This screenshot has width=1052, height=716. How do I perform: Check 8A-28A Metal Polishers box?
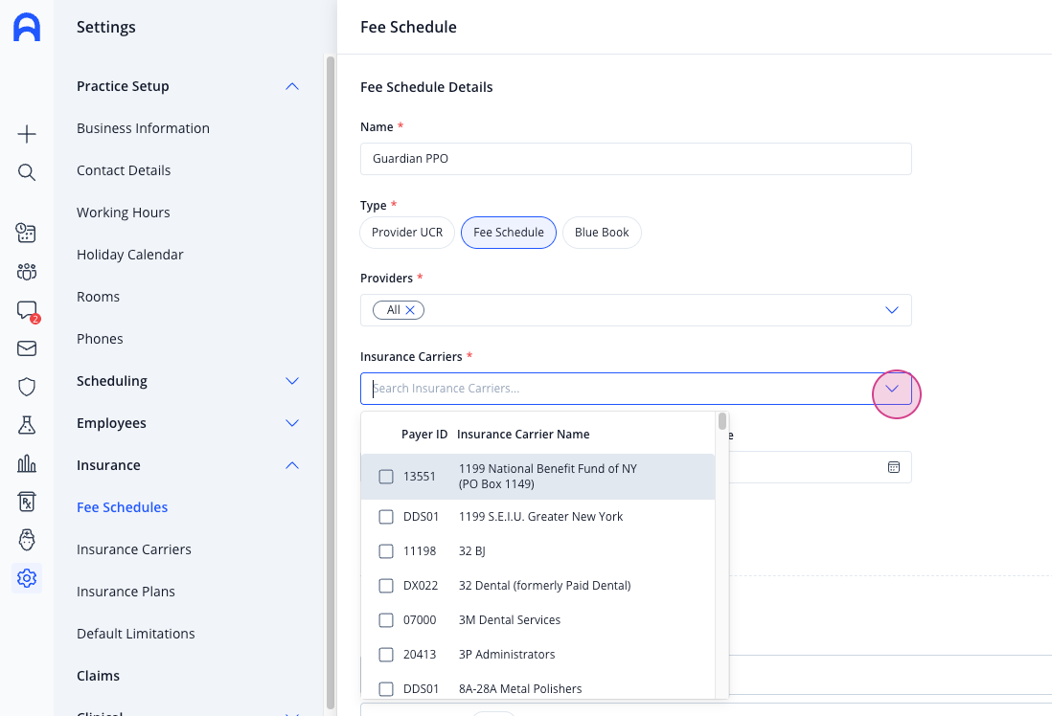[386, 689]
